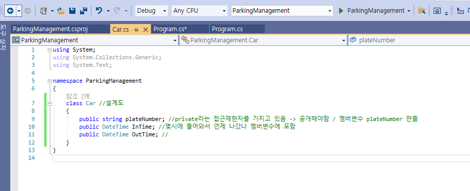
Task: Collapse the using directives block
Action: point(49,50)
